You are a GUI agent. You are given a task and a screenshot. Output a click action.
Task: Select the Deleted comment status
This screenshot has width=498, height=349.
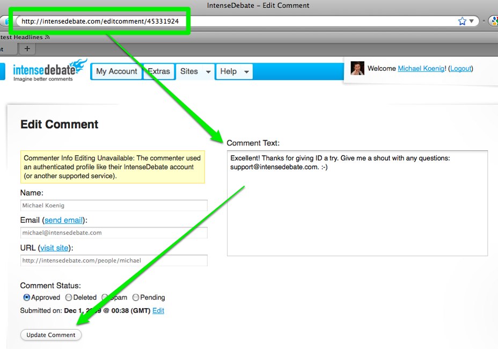pos(69,297)
